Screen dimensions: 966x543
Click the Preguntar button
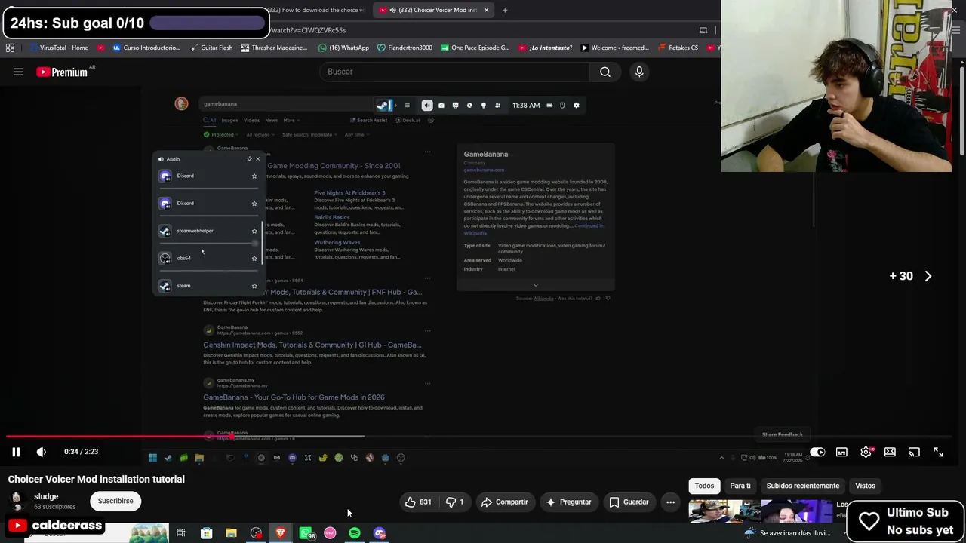click(568, 502)
